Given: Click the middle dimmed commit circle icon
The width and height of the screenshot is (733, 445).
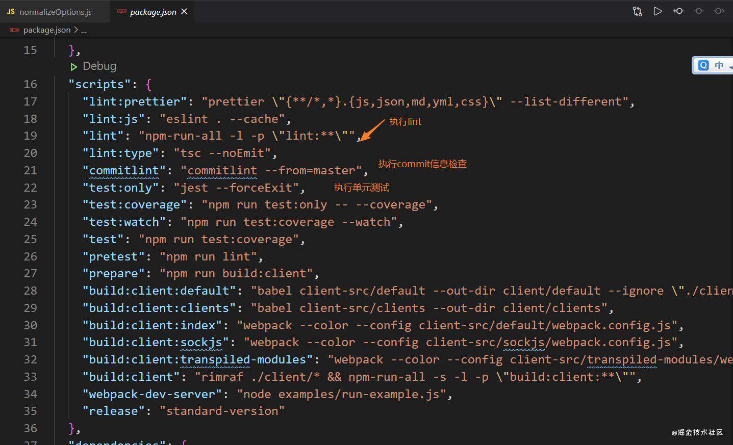Looking at the screenshot, I should point(699,11).
